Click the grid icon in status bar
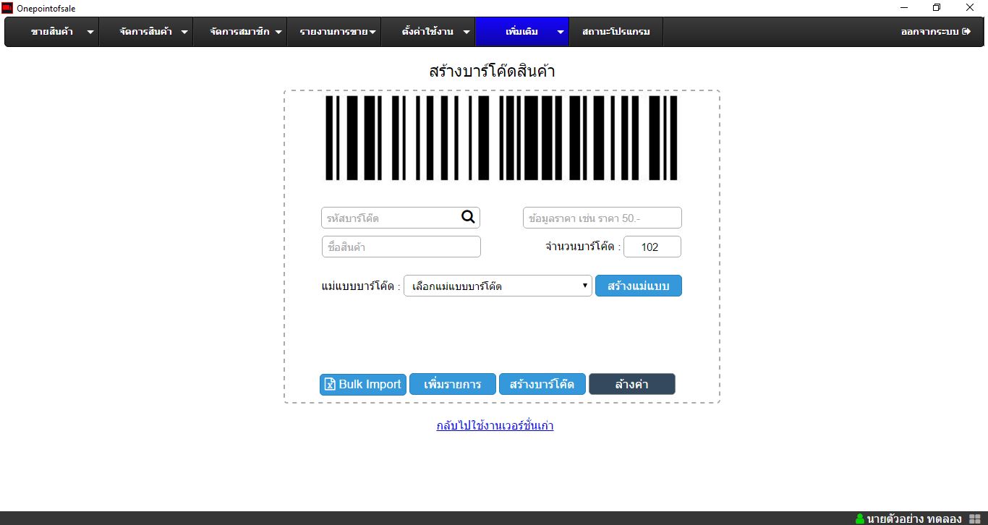 974,518
